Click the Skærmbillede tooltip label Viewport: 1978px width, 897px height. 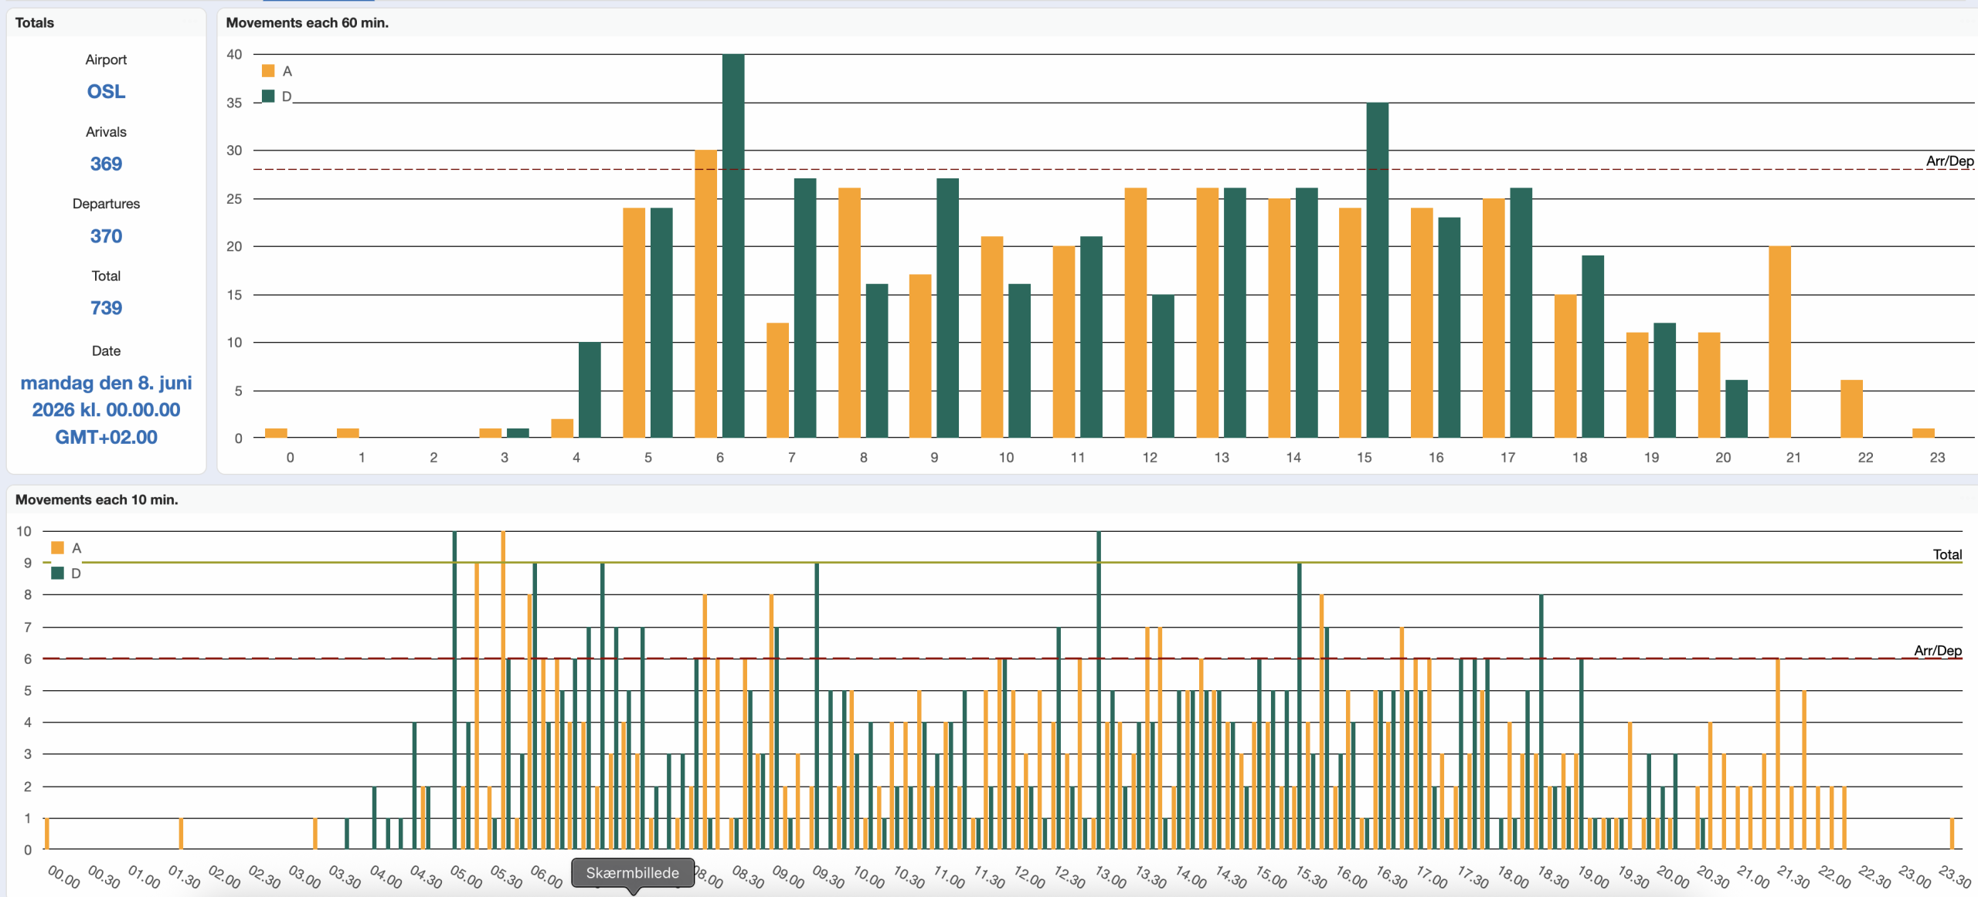click(x=632, y=873)
